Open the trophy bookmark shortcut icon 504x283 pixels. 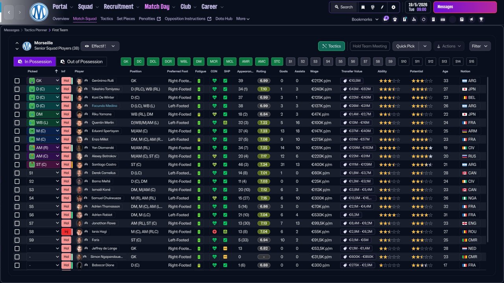click(481, 19)
